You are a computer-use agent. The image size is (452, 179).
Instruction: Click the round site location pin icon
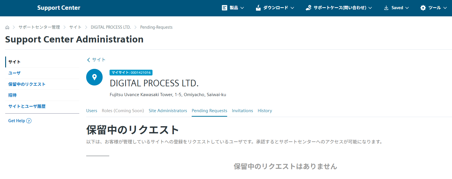point(94,77)
